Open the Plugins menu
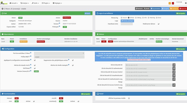The image size is (187, 103). tap(46, 3)
